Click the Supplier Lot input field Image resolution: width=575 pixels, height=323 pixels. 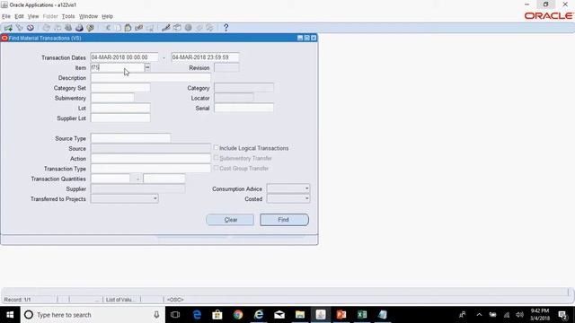(120, 118)
